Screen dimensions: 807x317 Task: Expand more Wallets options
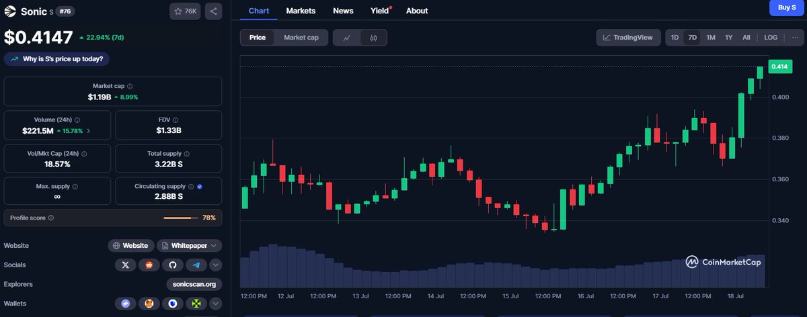(x=216, y=304)
